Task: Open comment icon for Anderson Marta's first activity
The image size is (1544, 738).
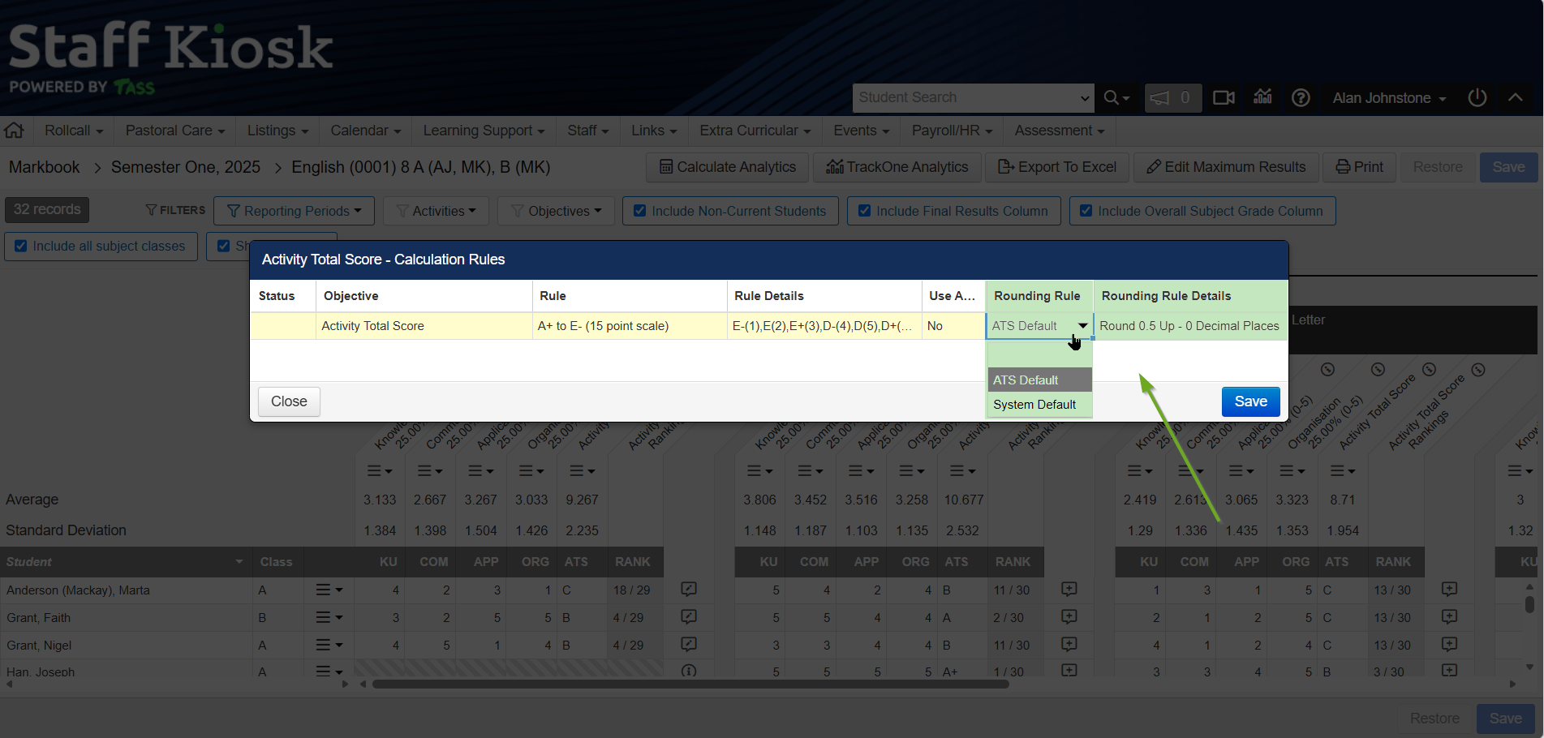Action: (689, 590)
